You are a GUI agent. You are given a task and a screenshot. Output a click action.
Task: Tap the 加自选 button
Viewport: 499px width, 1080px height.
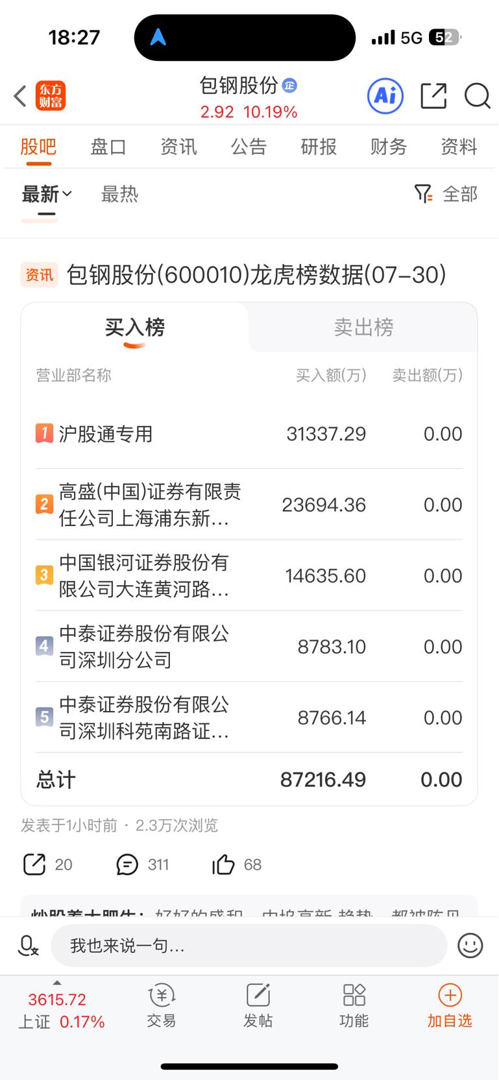(x=450, y=1006)
